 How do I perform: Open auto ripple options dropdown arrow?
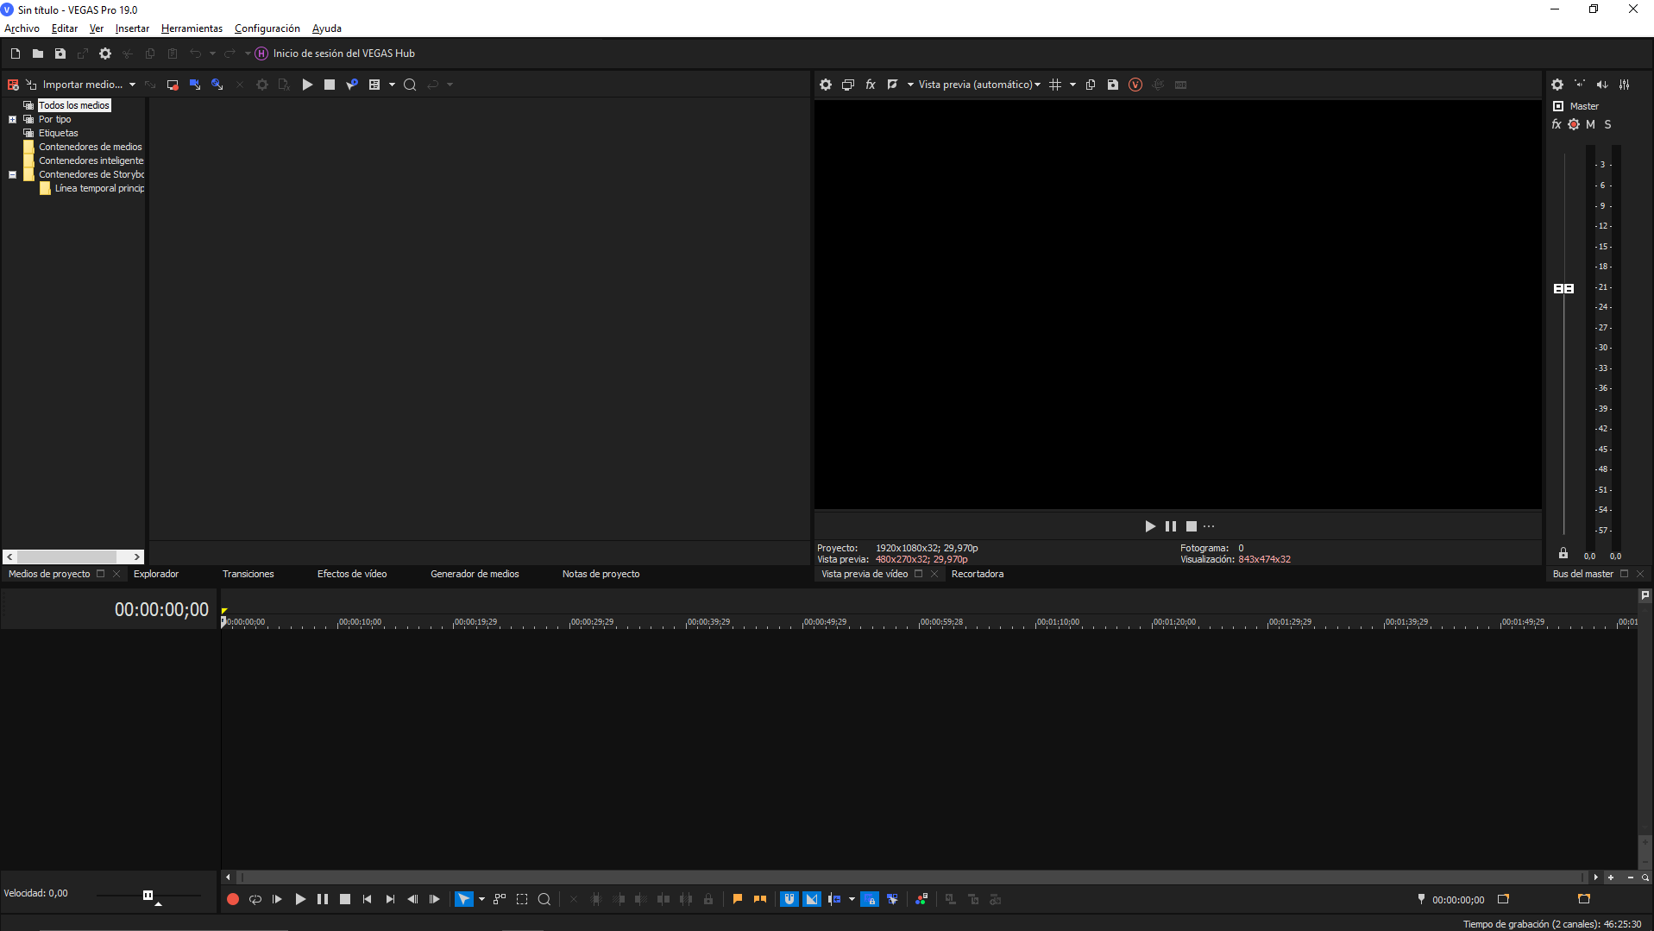point(852,899)
